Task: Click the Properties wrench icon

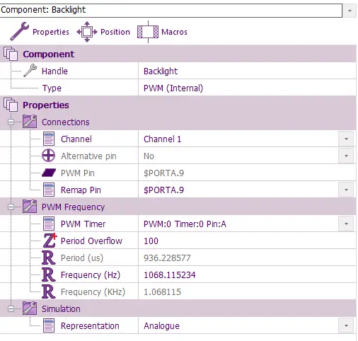Action: [20, 31]
